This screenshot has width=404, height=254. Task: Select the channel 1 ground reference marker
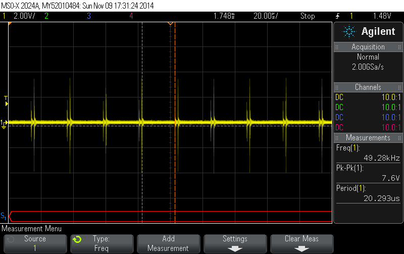click(x=4, y=123)
